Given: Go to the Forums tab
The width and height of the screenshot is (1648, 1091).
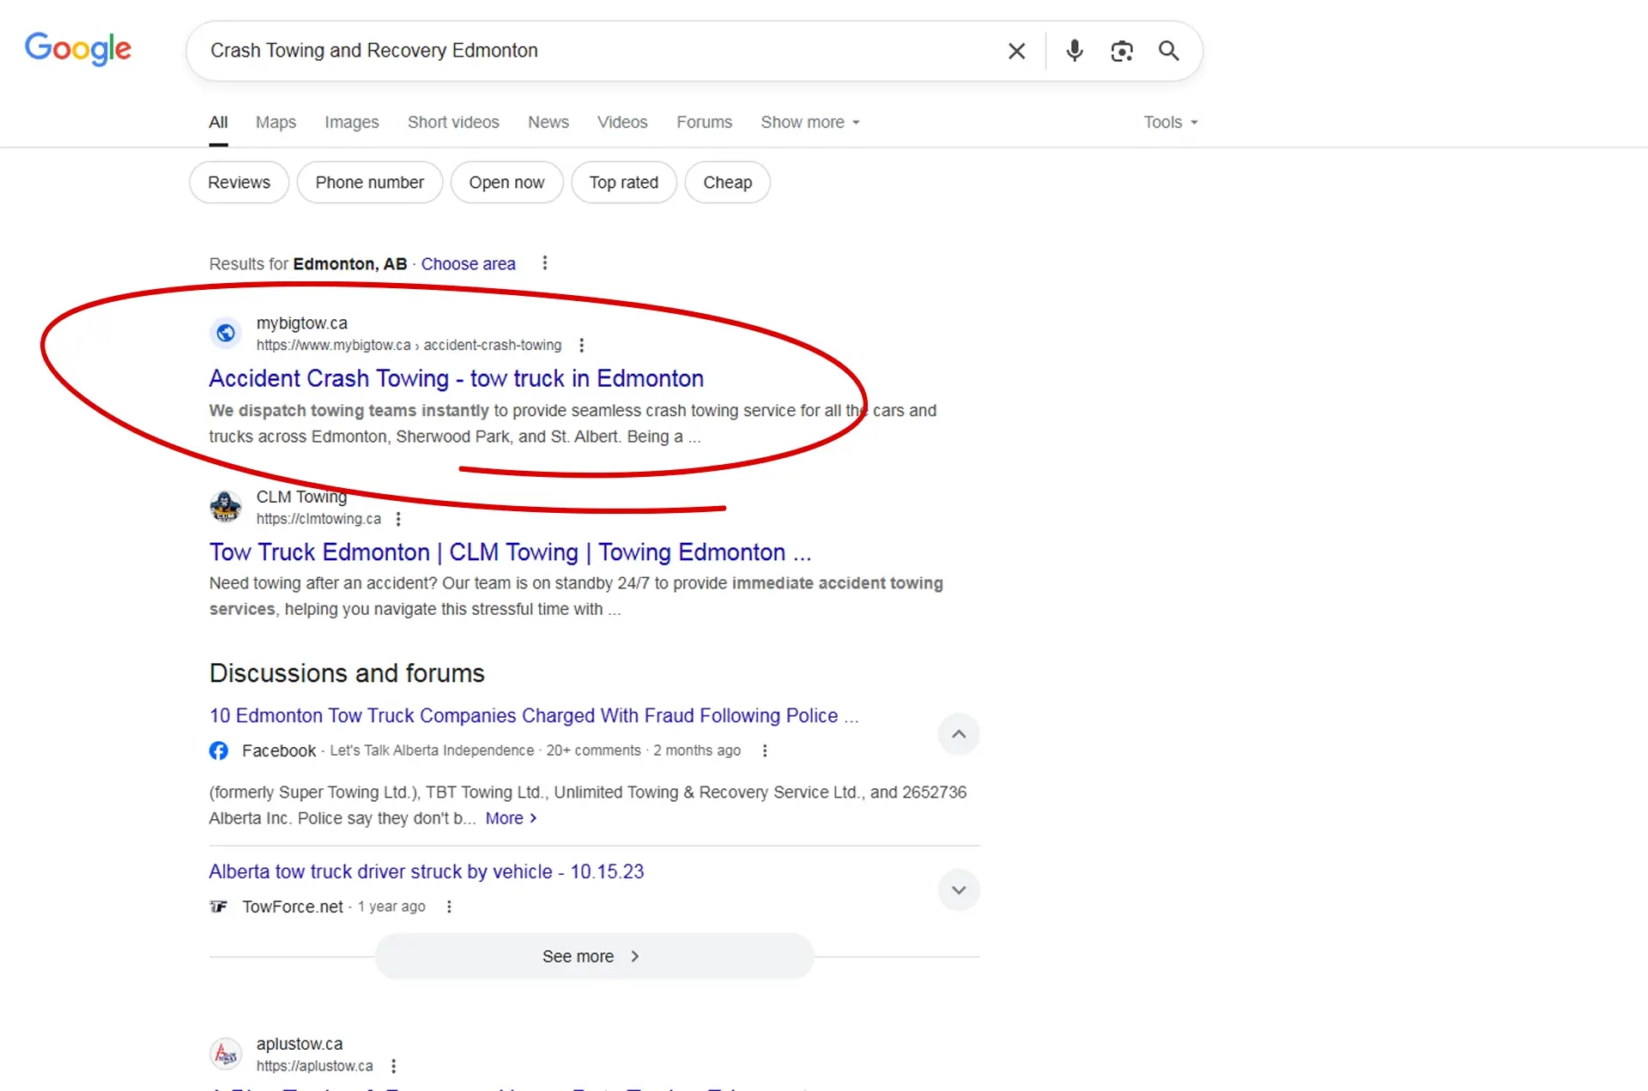Looking at the screenshot, I should (x=704, y=122).
